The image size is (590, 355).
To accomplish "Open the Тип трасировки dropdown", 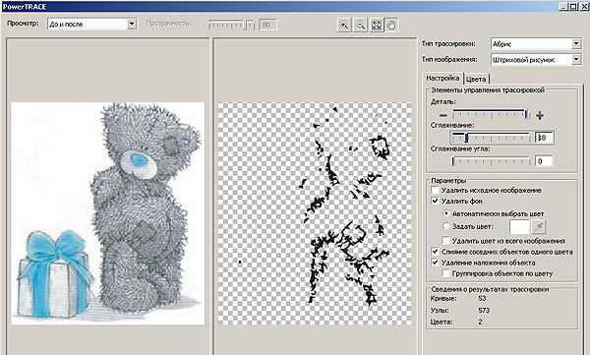I will (536, 43).
